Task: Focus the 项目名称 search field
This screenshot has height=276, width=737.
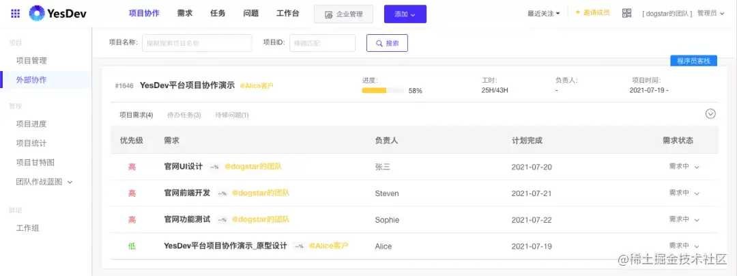Action: pyautogui.click(x=197, y=43)
